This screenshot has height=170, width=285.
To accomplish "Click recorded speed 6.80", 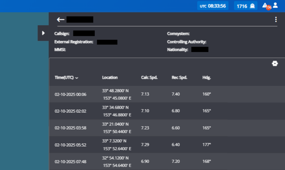I will (176, 111).
